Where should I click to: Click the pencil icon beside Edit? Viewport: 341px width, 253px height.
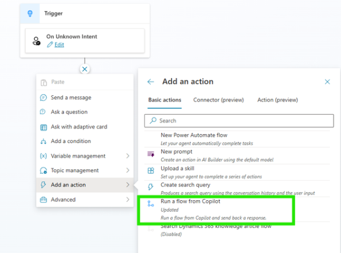(50, 44)
